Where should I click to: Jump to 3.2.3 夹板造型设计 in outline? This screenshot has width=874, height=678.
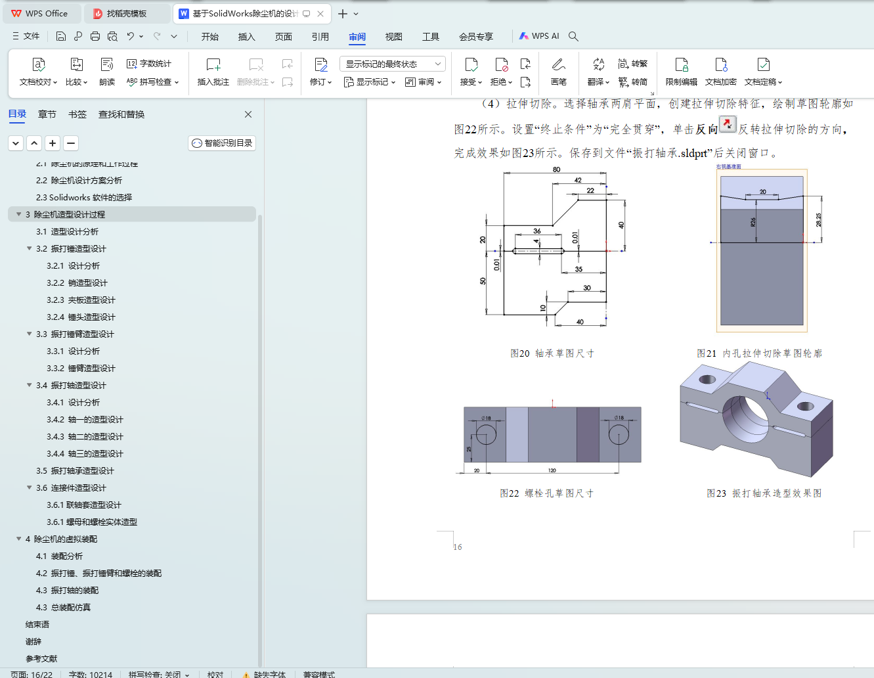81,300
